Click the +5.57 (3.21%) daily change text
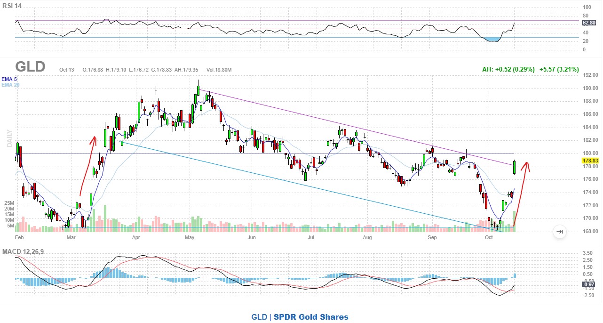 pyautogui.click(x=559, y=69)
